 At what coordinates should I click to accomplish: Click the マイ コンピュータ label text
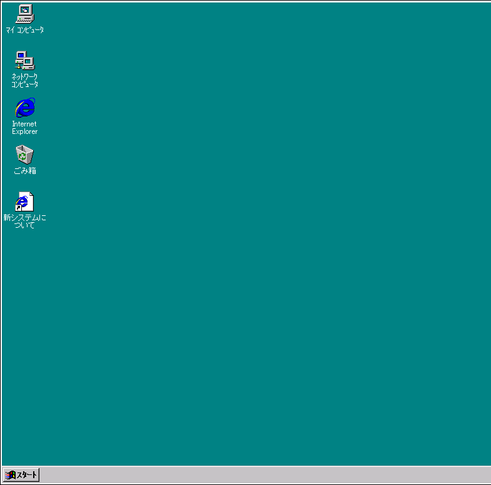[x=25, y=30]
